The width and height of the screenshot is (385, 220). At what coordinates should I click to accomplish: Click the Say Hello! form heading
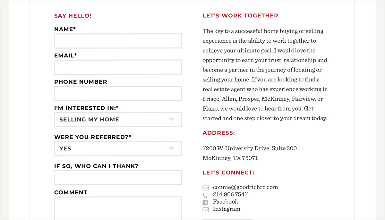click(73, 16)
